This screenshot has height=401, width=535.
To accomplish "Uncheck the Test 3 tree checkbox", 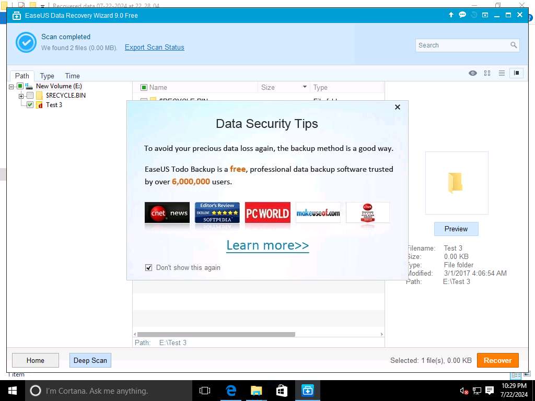I will pos(30,104).
